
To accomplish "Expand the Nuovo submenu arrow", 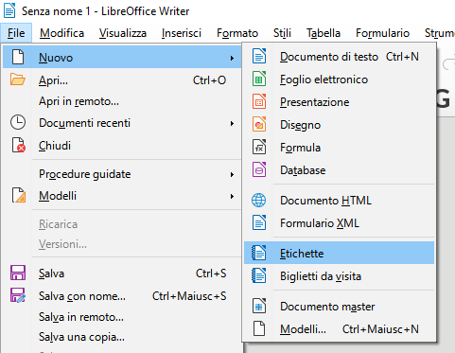I will 232,58.
